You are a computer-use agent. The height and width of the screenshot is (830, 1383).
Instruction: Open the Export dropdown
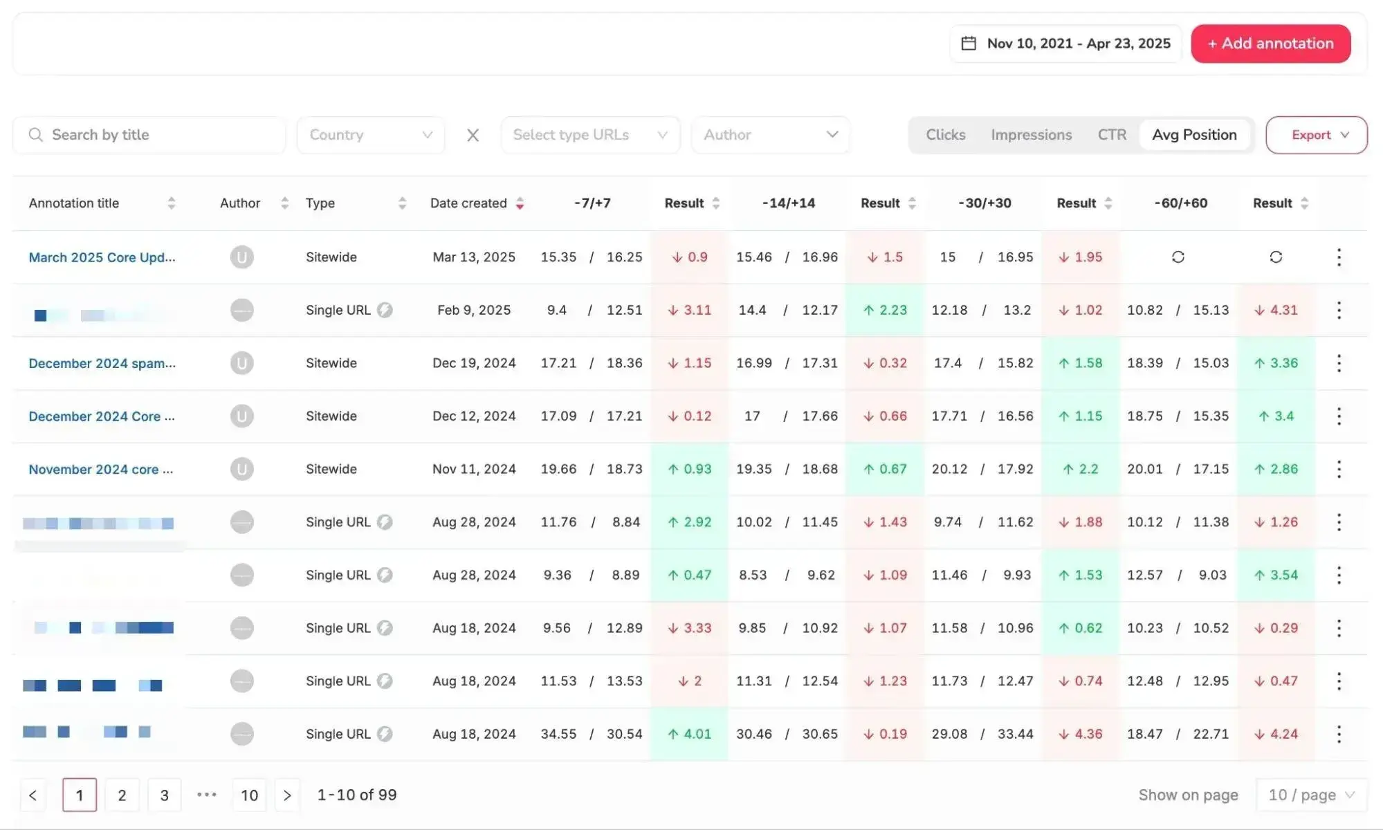pyautogui.click(x=1315, y=134)
